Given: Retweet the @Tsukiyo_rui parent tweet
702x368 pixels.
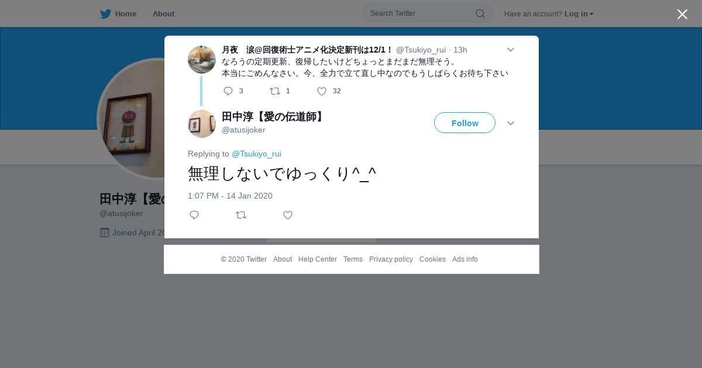Looking at the screenshot, I should click(x=274, y=91).
